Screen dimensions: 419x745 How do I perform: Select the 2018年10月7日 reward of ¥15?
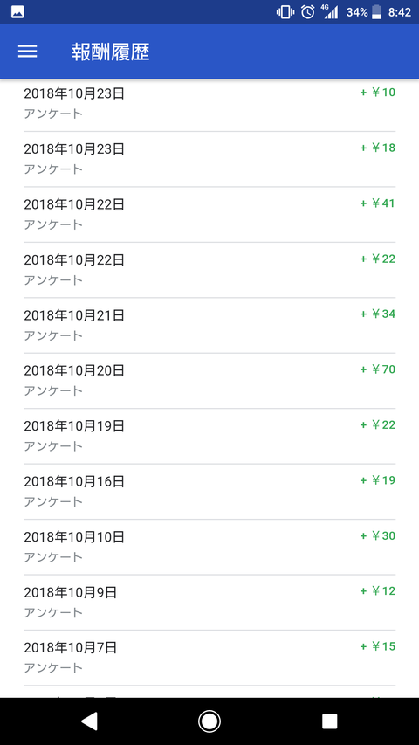(x=209, y=658)
